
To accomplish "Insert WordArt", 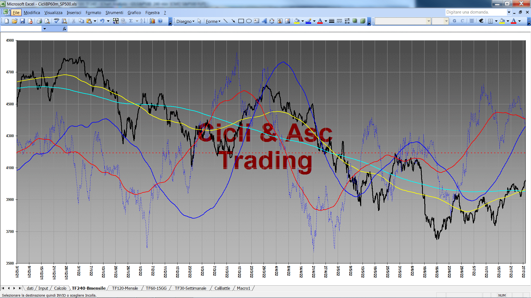I will coord(264,21).
